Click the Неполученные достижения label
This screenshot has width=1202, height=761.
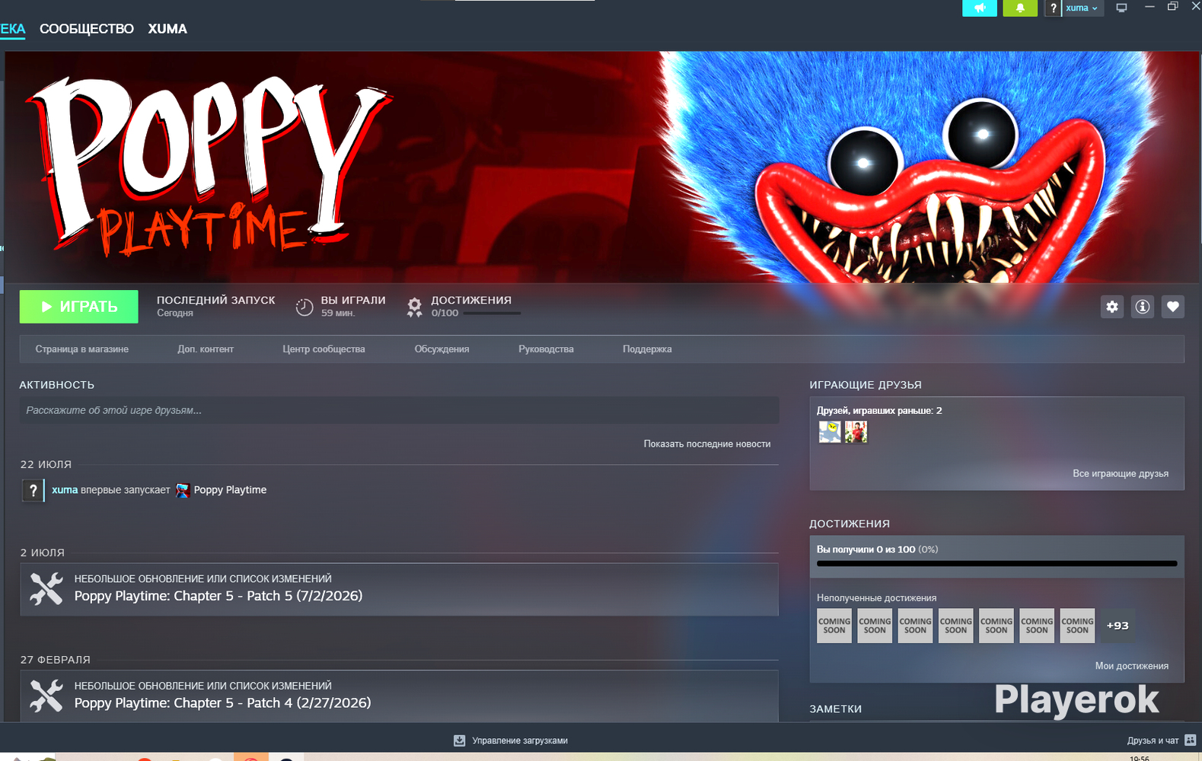[x=877, y=598]
